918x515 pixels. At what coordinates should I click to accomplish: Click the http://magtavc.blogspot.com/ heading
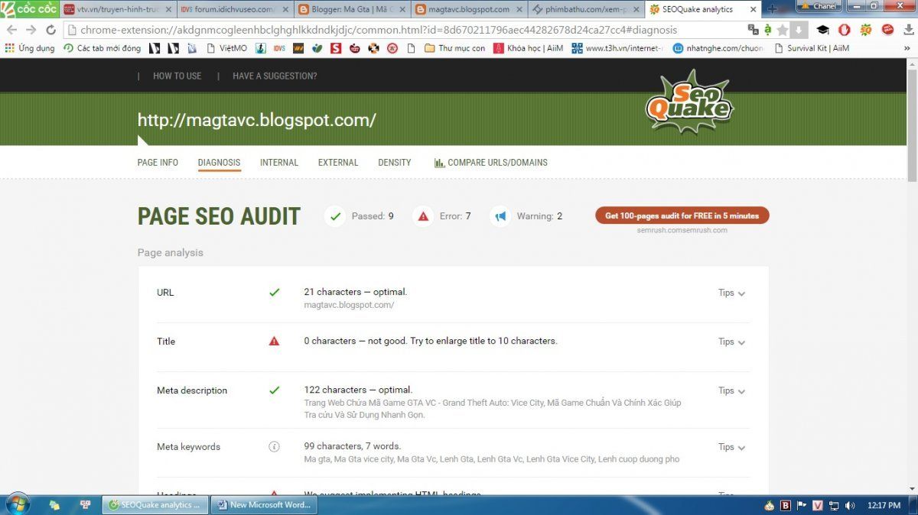[x=256, y=120]
